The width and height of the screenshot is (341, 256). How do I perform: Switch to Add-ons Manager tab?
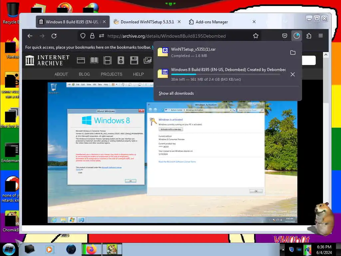click(222, 22)
